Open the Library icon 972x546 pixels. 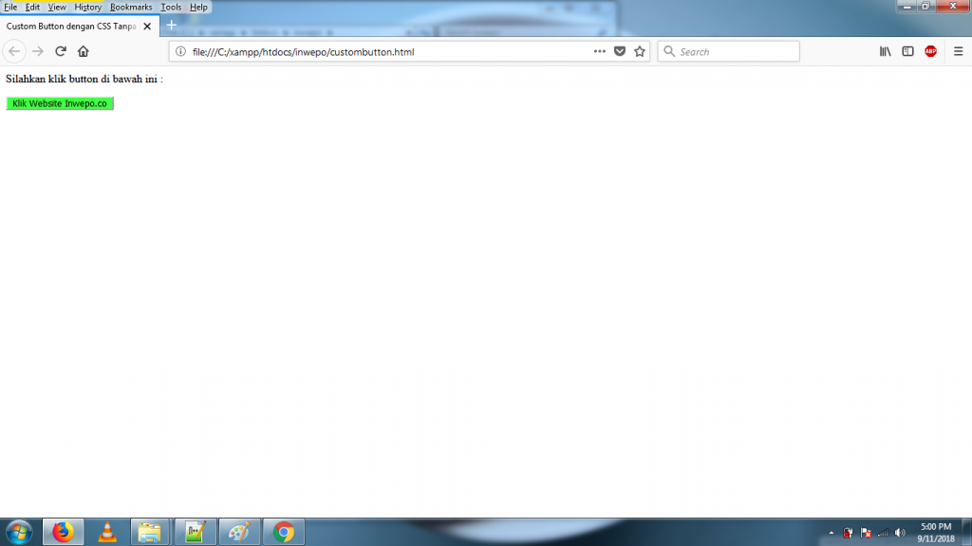pos(886,51)
